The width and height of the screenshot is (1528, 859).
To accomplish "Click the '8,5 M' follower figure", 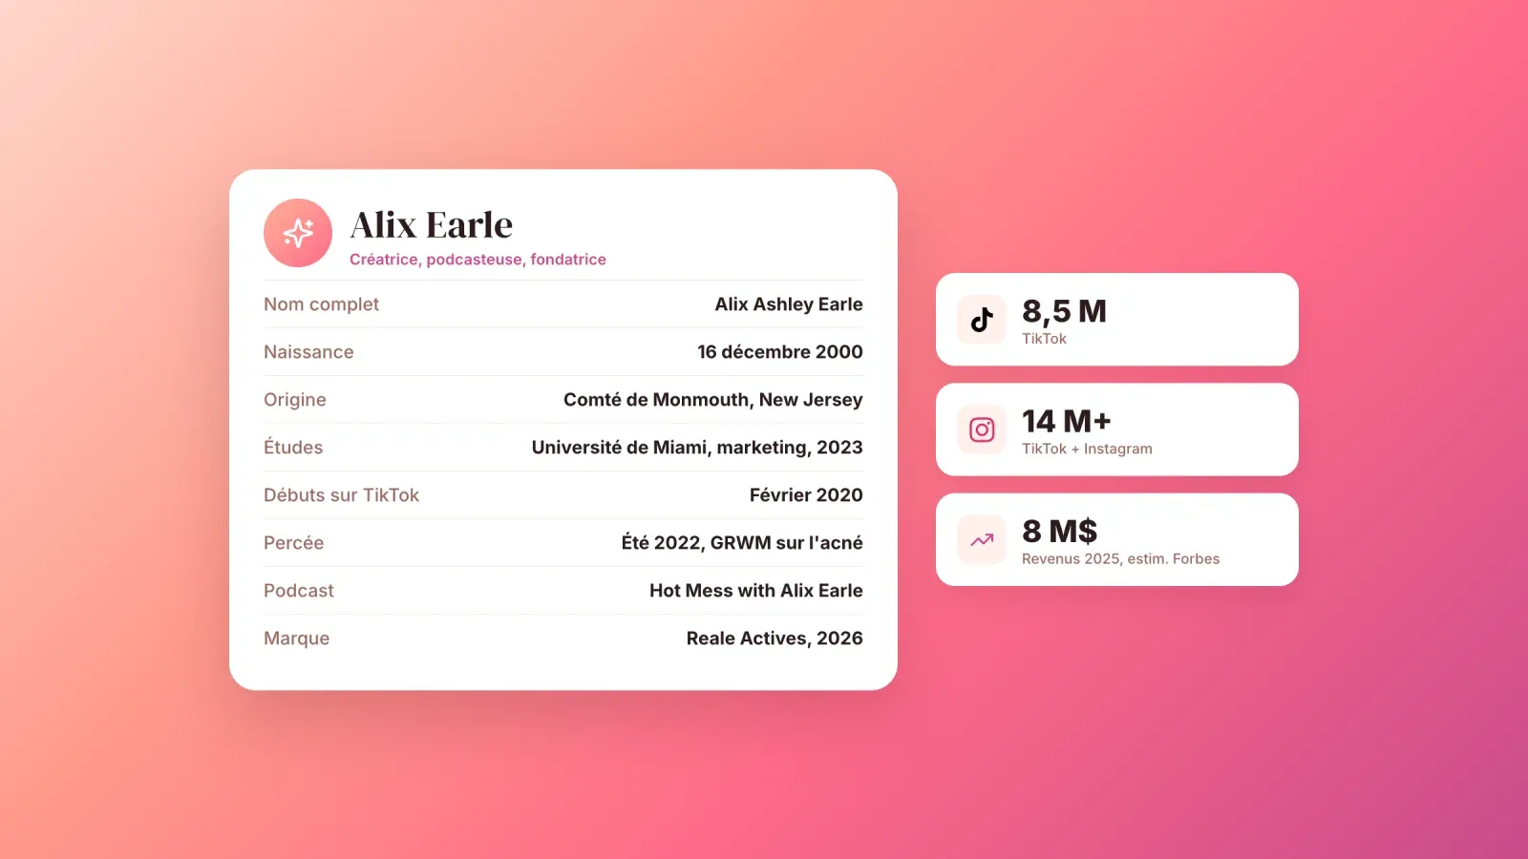I will coord(1064,311).
